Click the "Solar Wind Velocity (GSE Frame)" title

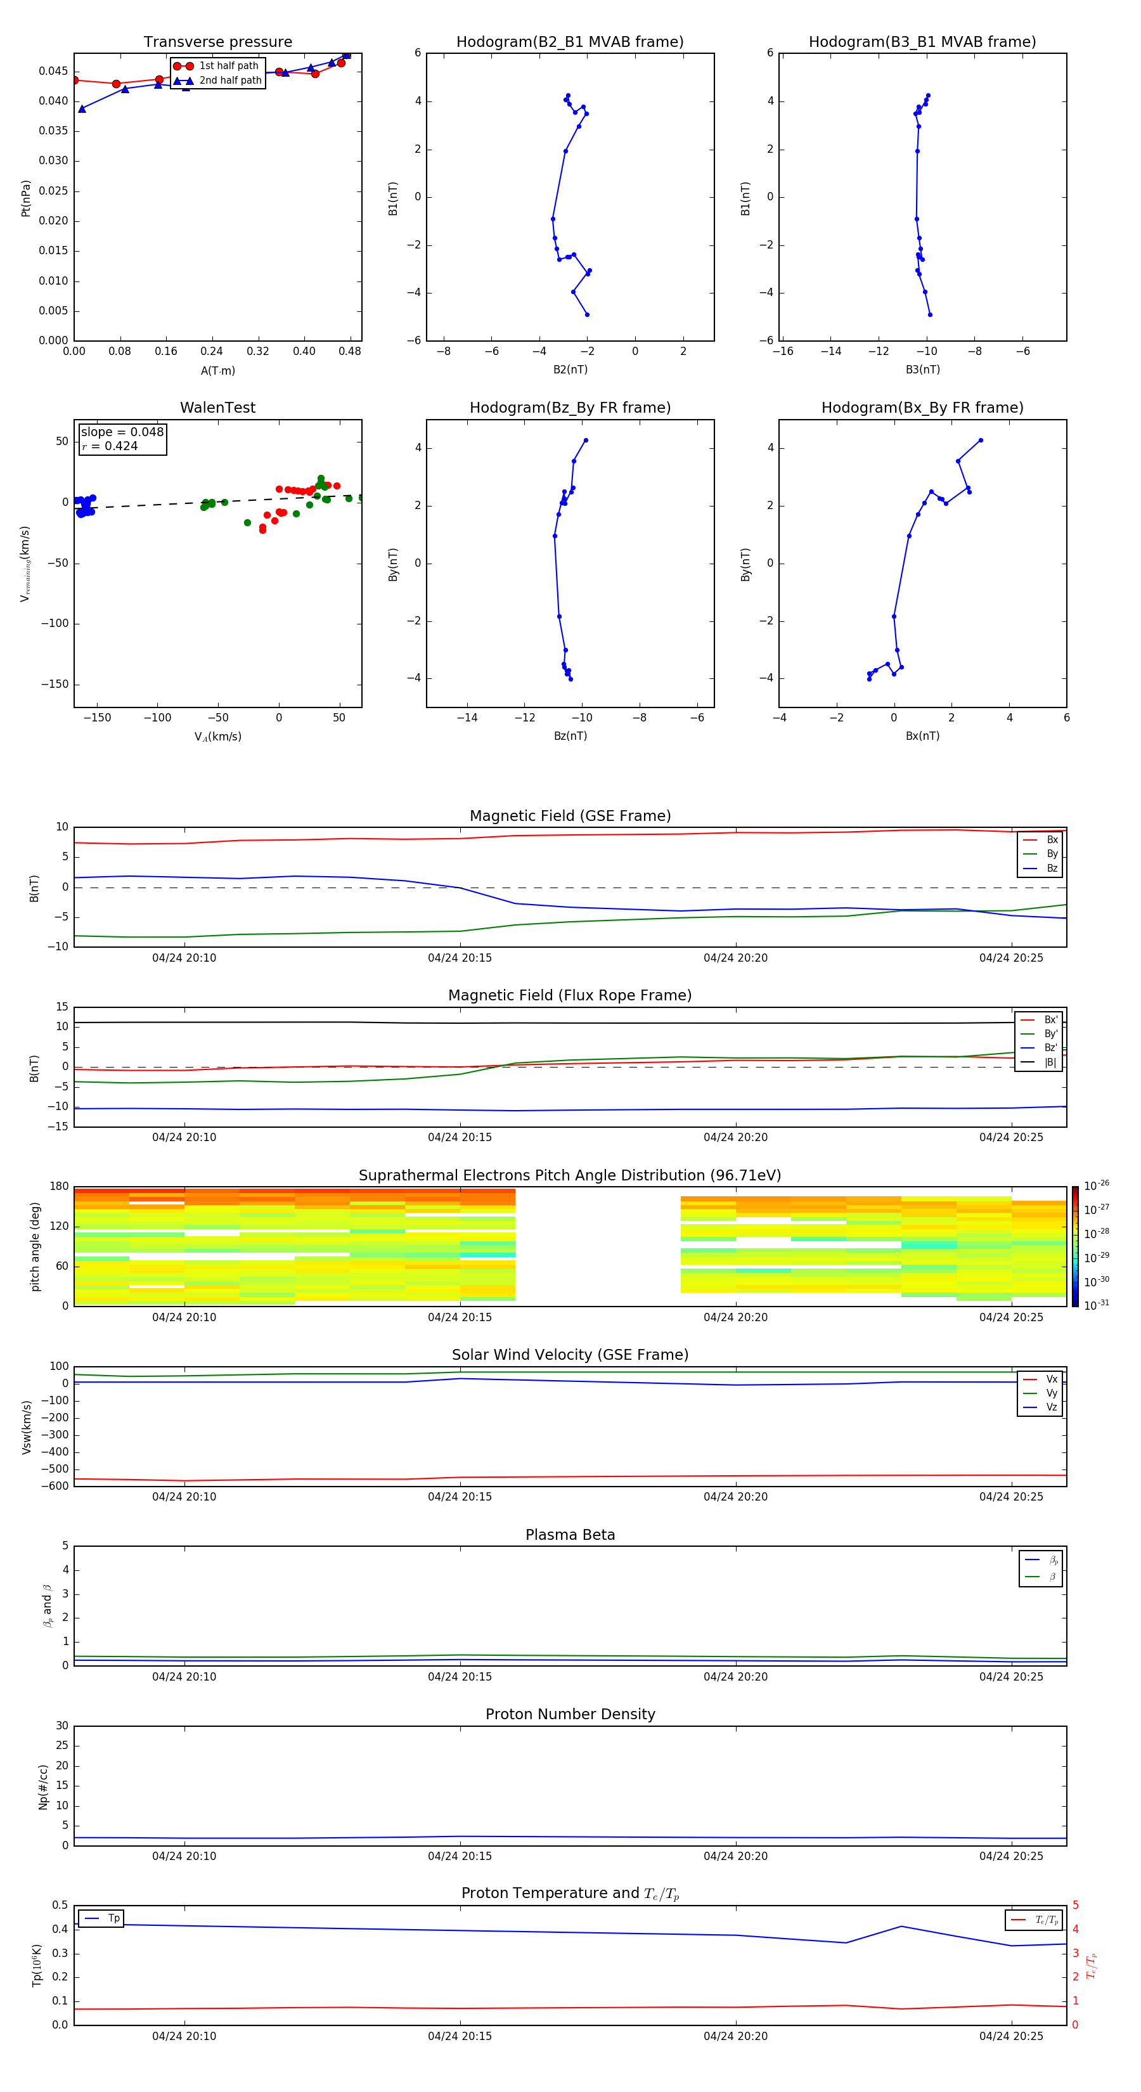pyautogui.click(x=570, y=1355)
